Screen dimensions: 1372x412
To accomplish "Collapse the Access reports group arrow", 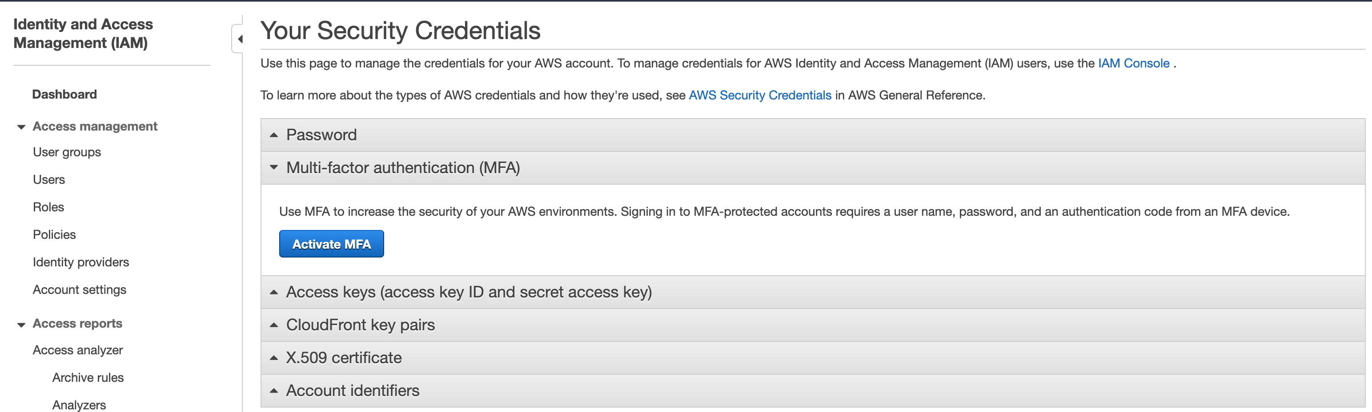I will [21, 324].
